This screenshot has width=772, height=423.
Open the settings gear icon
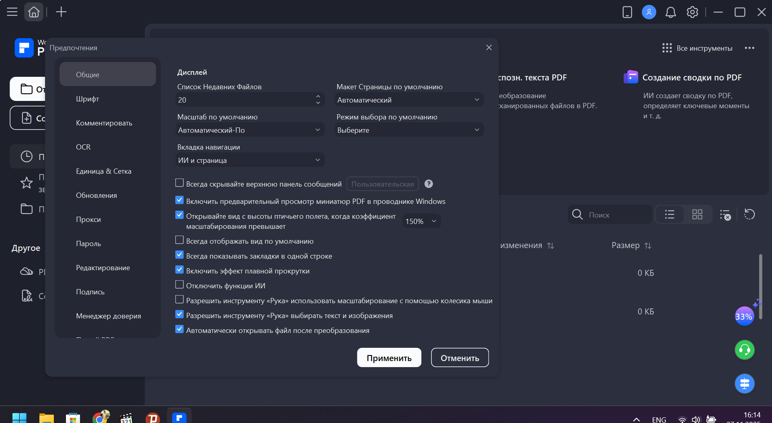coord(692,12)
